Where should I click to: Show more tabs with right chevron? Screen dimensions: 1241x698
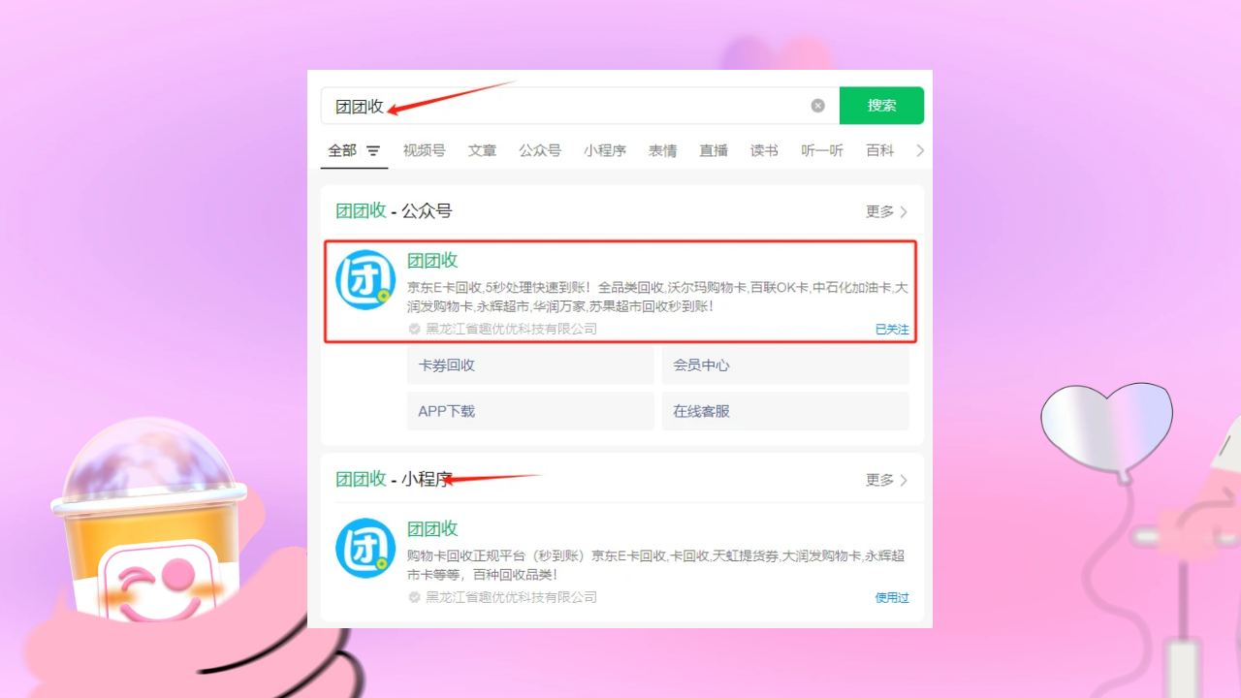tap(920, 150)
